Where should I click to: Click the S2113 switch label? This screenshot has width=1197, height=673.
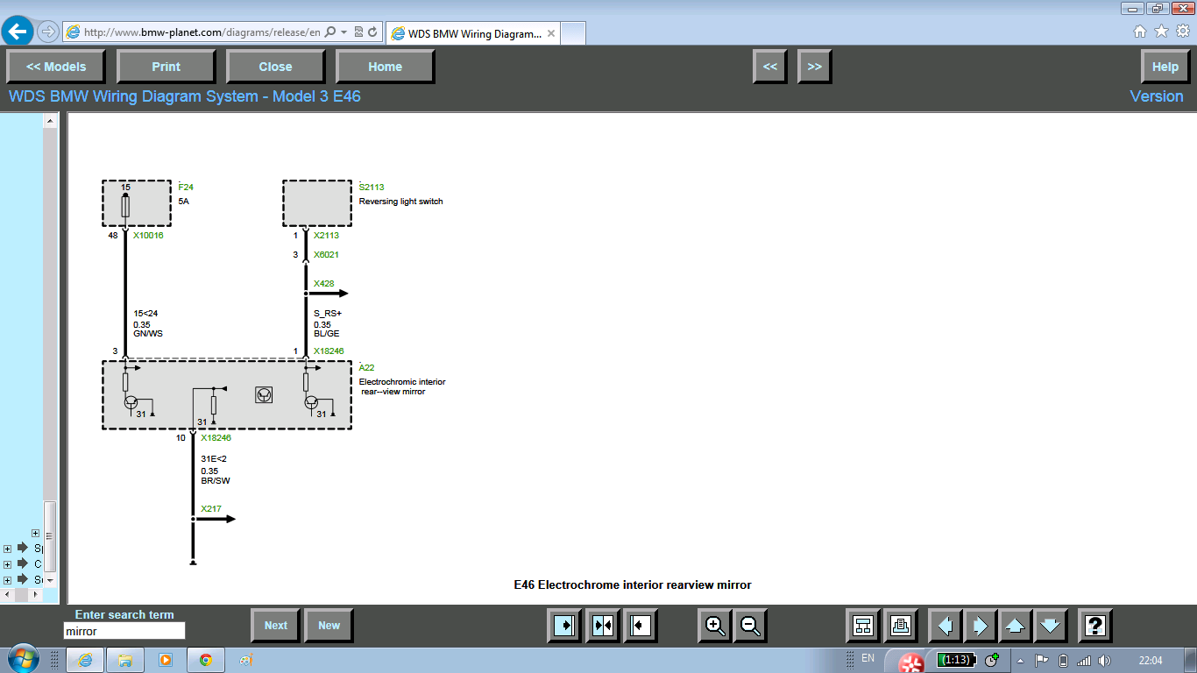click(372, 188)
